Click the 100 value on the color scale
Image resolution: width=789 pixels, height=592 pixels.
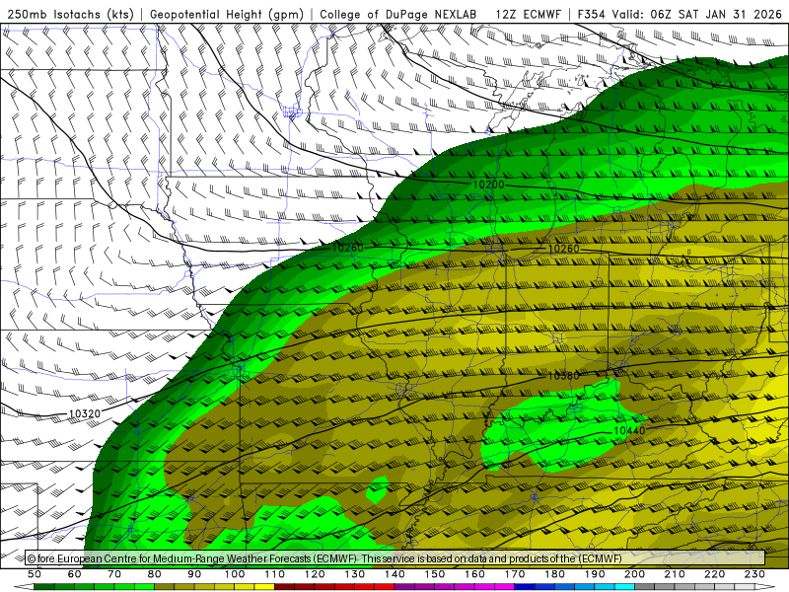(235, 574)
